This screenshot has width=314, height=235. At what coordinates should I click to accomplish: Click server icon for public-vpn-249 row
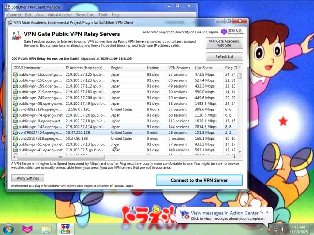tap(15, 98)
